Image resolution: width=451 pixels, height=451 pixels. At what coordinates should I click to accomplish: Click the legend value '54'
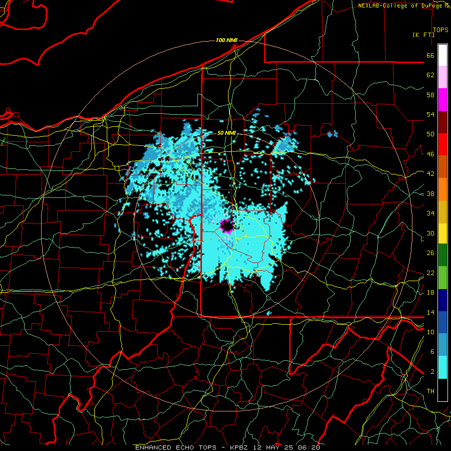coord(430,114)
